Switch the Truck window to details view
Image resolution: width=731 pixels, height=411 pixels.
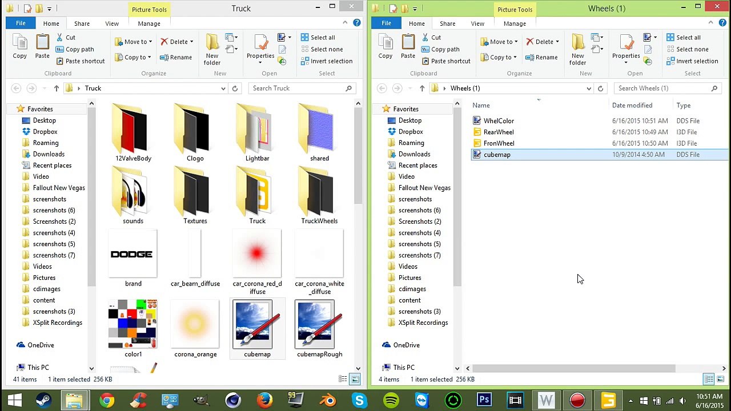pos(343,379)
